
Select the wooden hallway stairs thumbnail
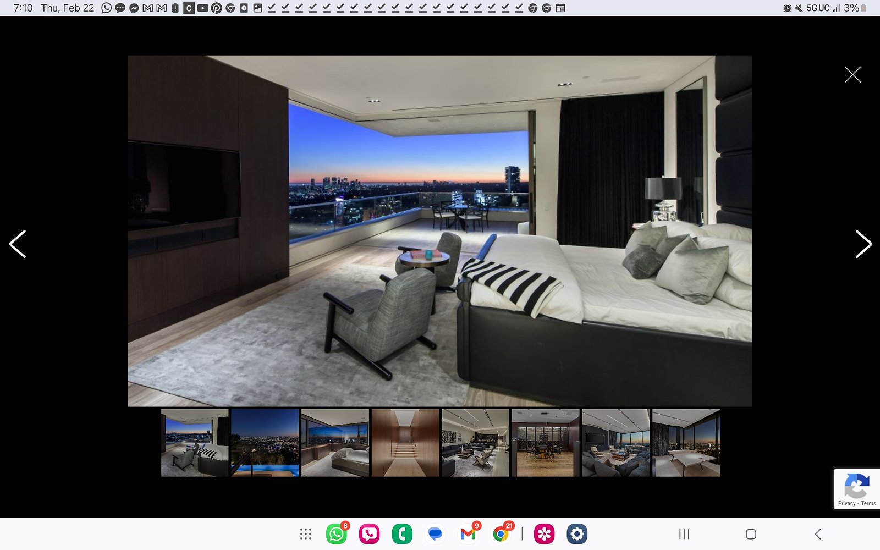405,443
